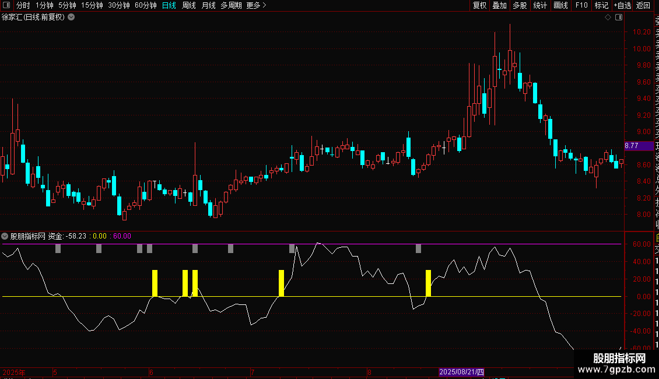Viewport: 659px width, 379px height.
Task: Select the 1分钟 period
Action: point(44,5)
